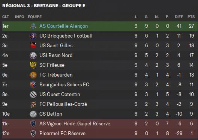The image size is (198, 140).
Task: Open the US Saint-Gilles red badge
Action: pyautogui.click(x=33, y=46)
